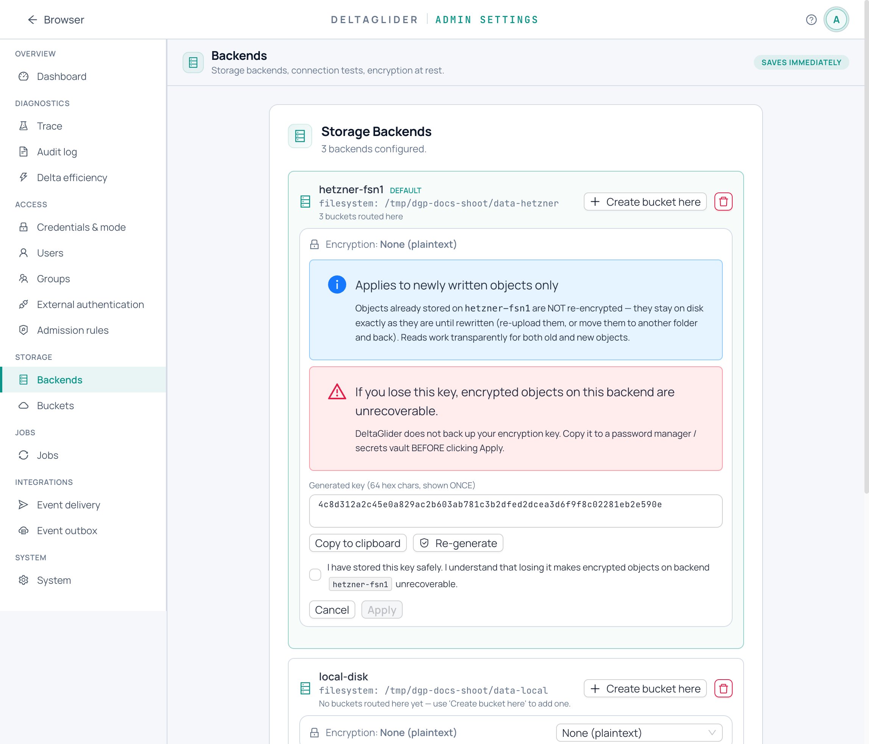The width and height of the screenshot is (869, 744).
Task: Open the user avatar A menu
Action: tap(836, 20)
